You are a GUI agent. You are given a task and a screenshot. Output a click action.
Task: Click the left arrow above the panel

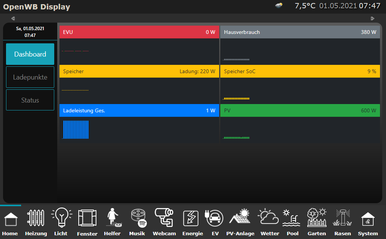click(x=13, y=18)
